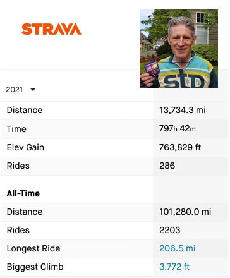Click the 13,734.3 mi distance value
The image size is (230, 278).
(x=183, y=110)
